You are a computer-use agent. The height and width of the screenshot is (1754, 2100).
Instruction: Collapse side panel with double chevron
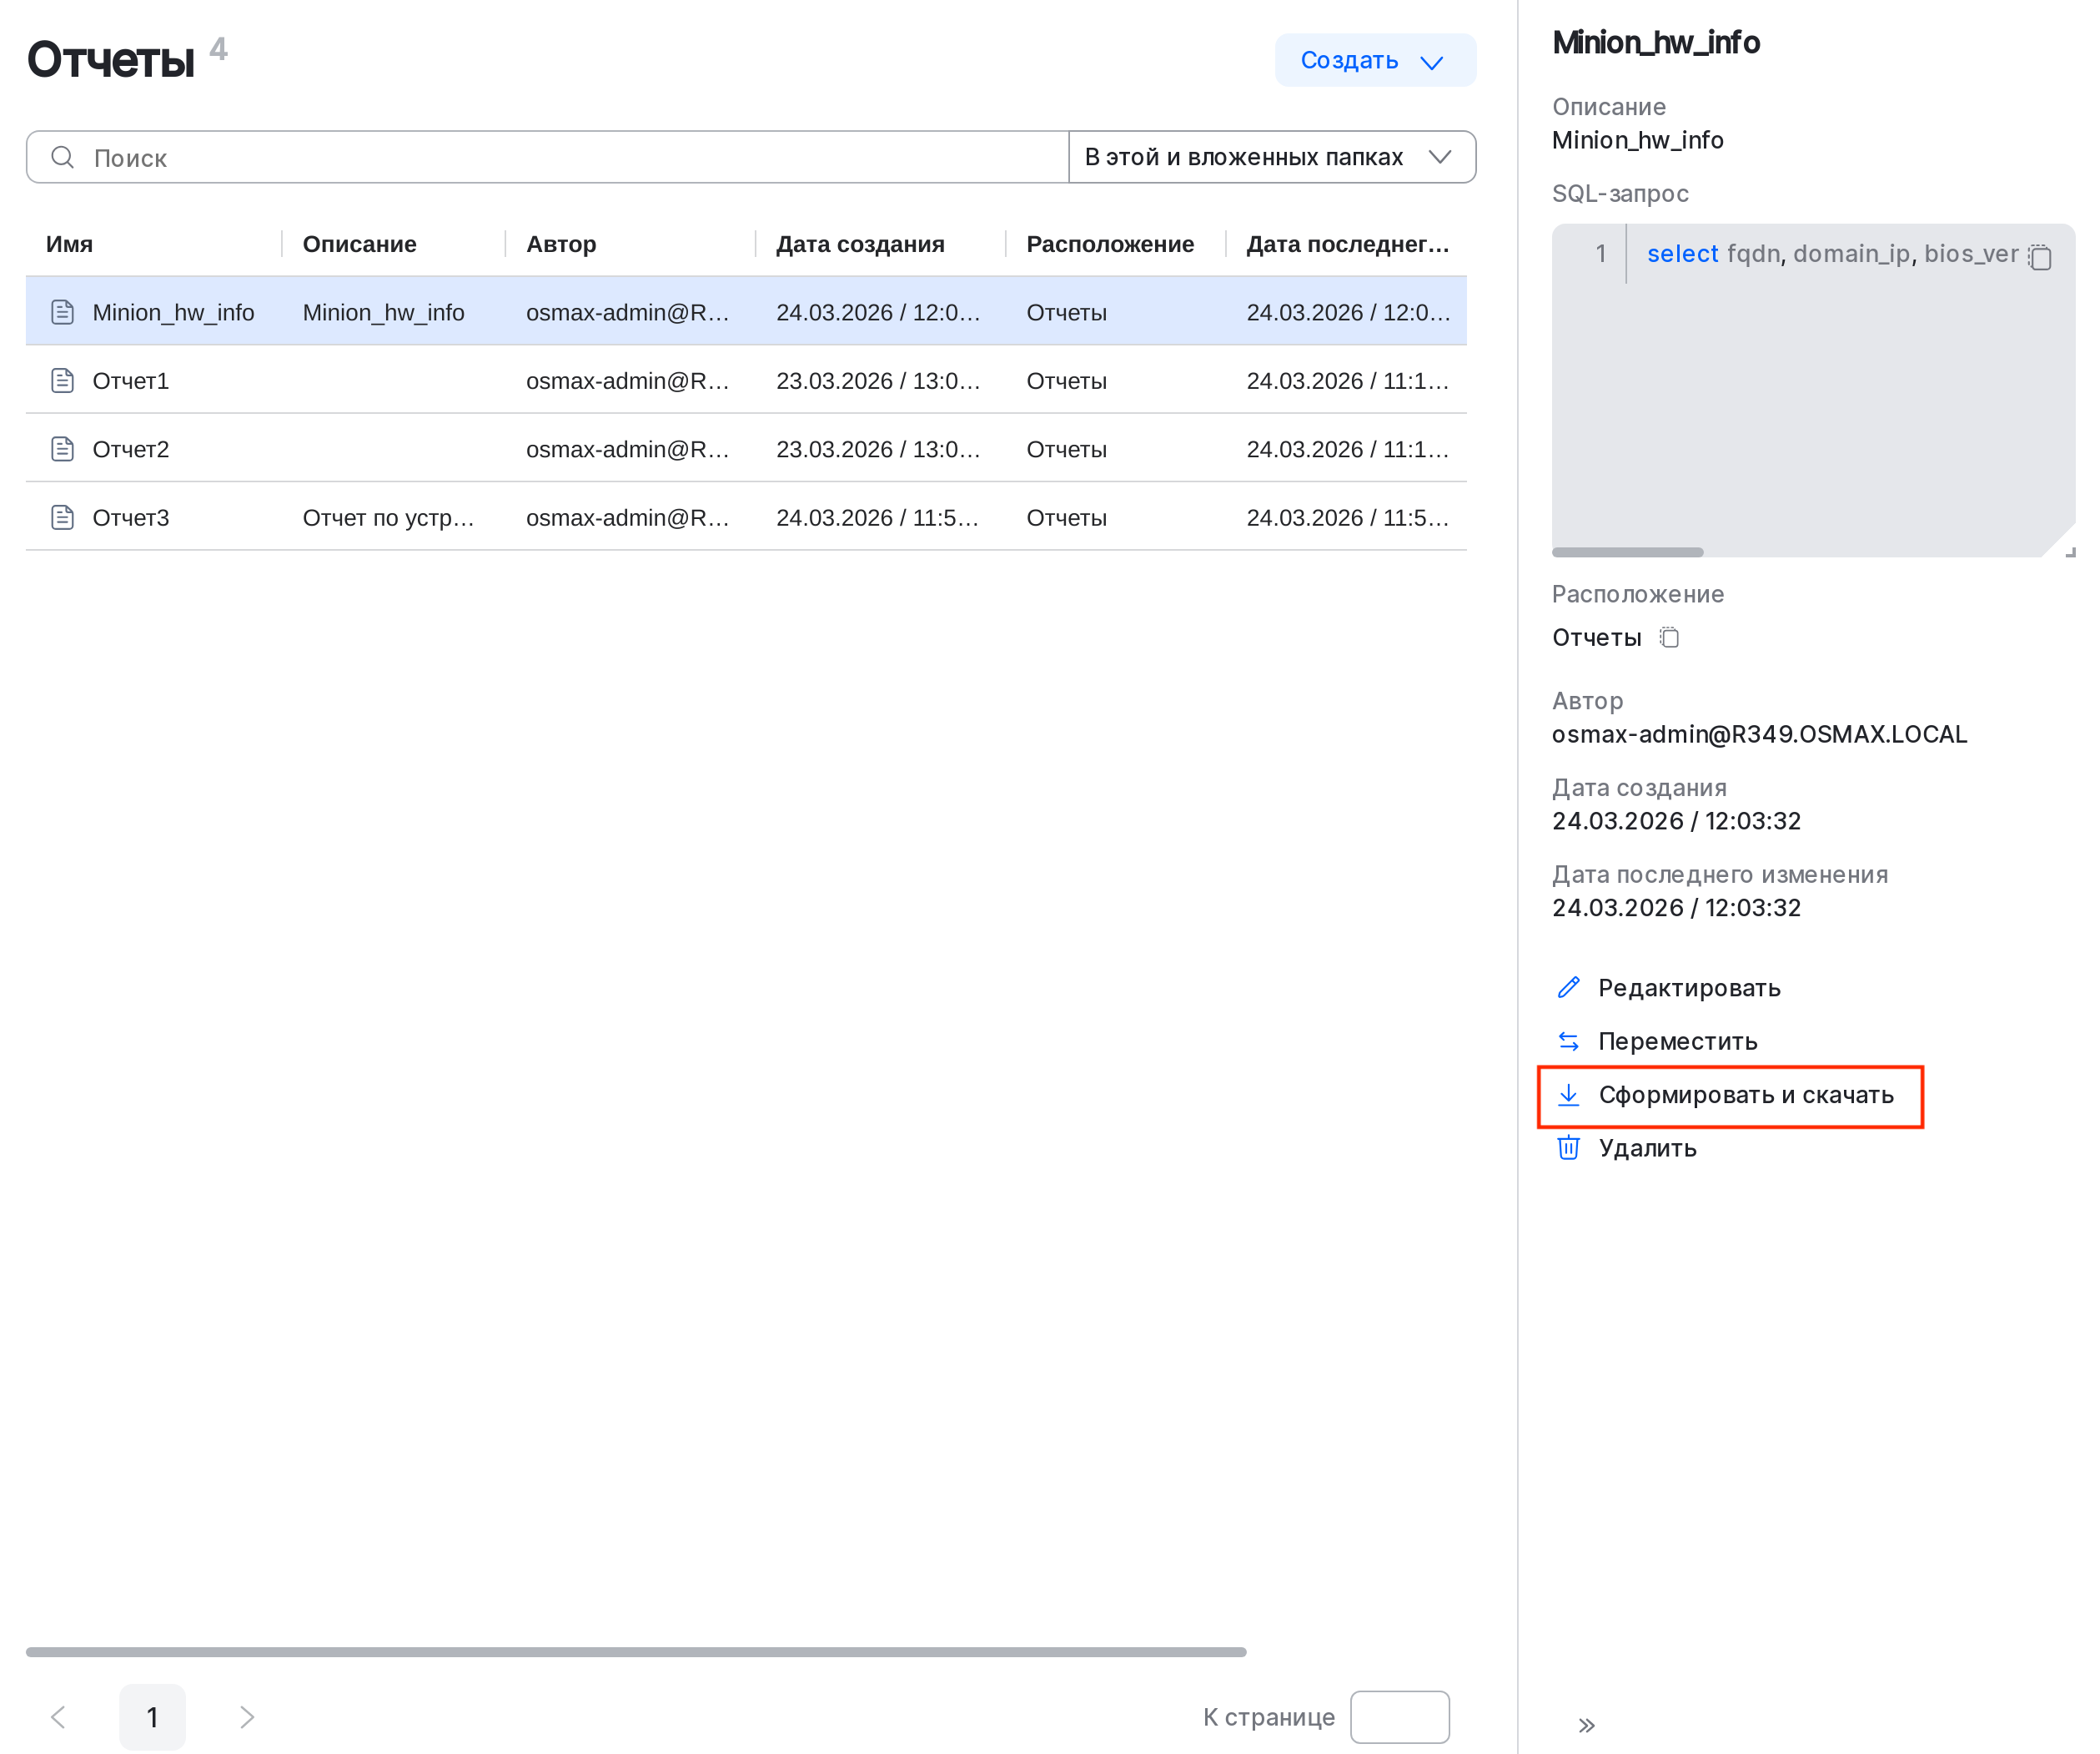pos(1586,1725)
